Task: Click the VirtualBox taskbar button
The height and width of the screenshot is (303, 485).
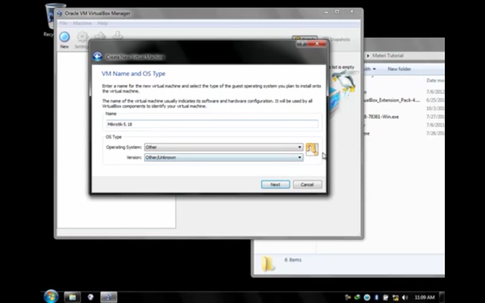Action: [108, 297]
